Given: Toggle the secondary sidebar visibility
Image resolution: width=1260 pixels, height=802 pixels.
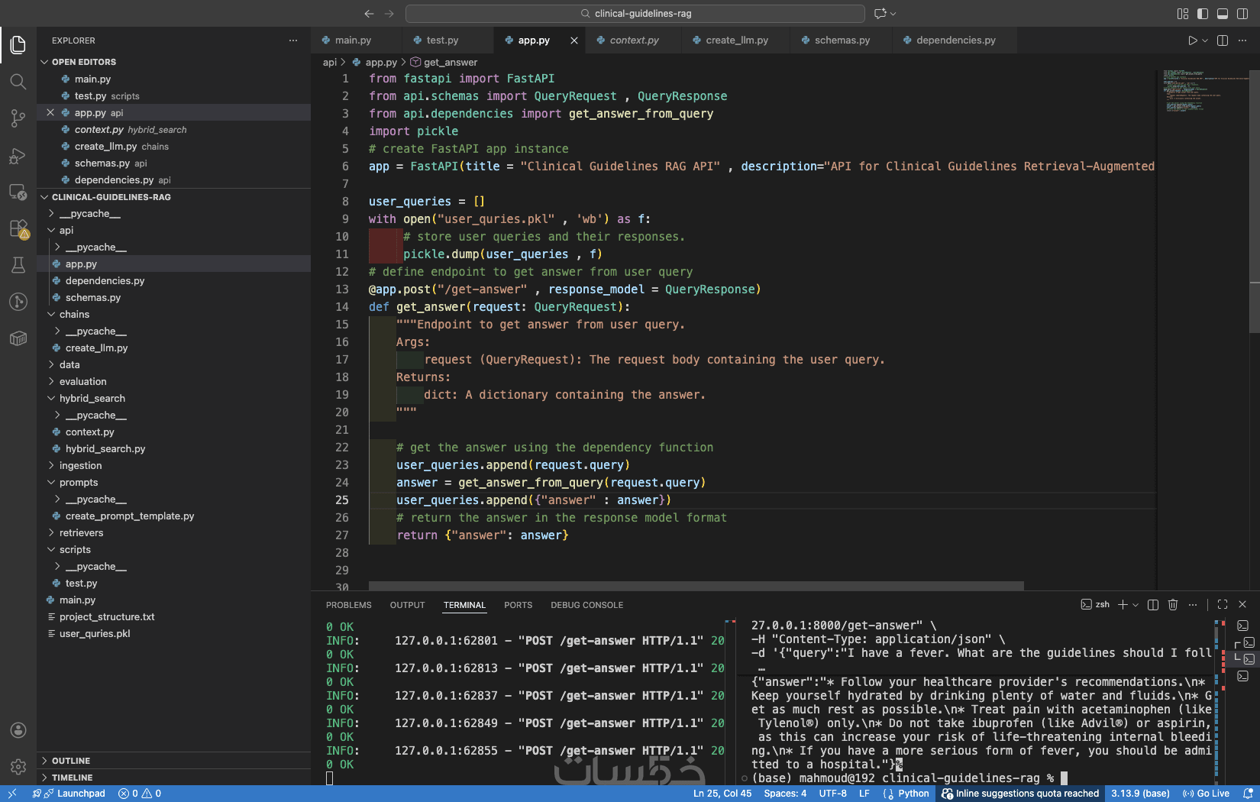Looking at the screenshot, I should point(1242,14).
